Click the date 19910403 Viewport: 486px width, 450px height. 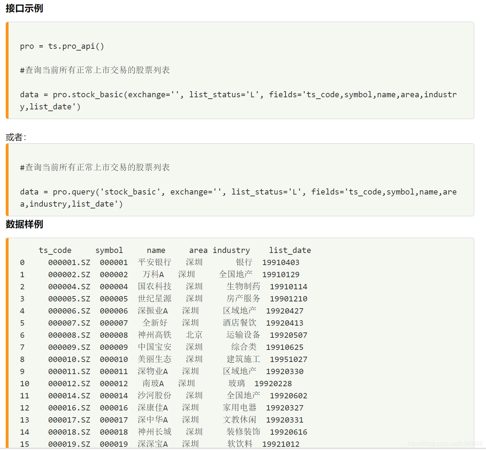pyautogui.click(x=281, y=263)
